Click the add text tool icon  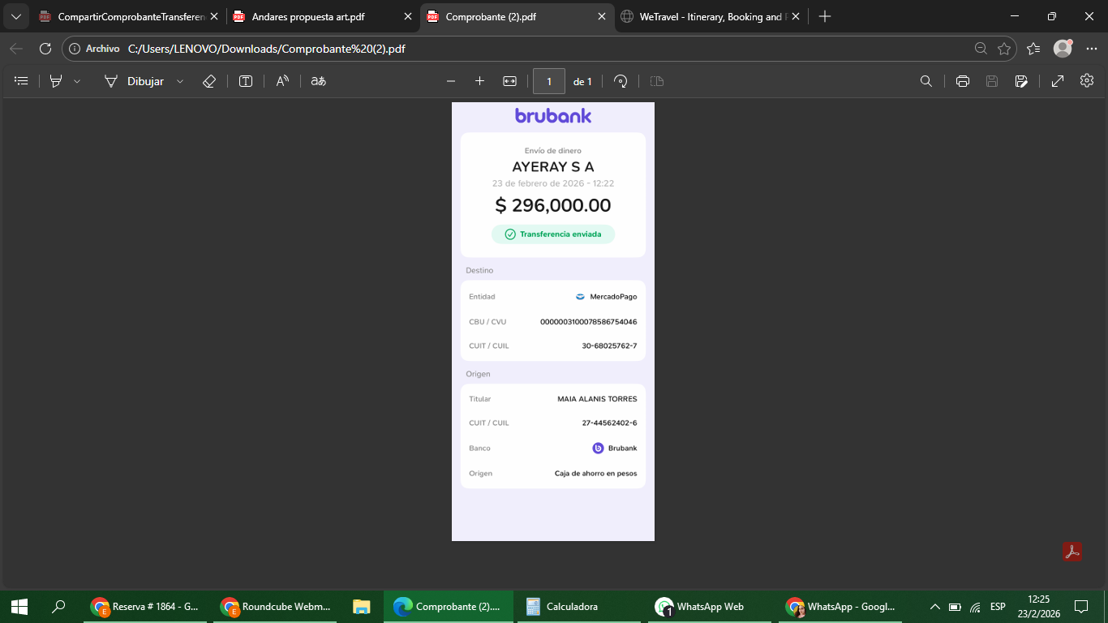point(246,81)
